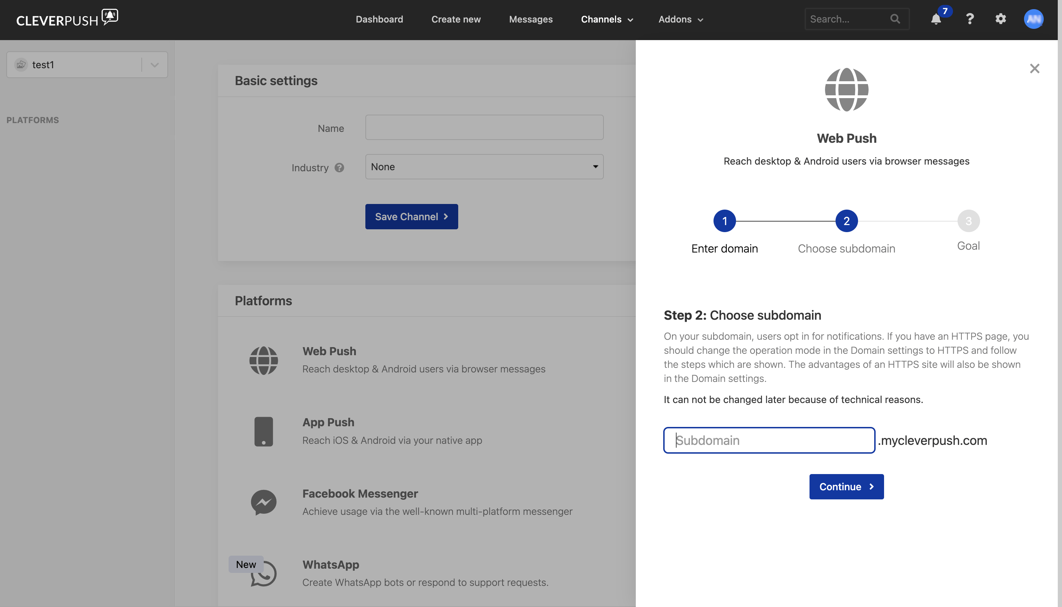Screen dimensions: 1062x607
Task: Open the Industry dropdown
Action: point(484,167)
